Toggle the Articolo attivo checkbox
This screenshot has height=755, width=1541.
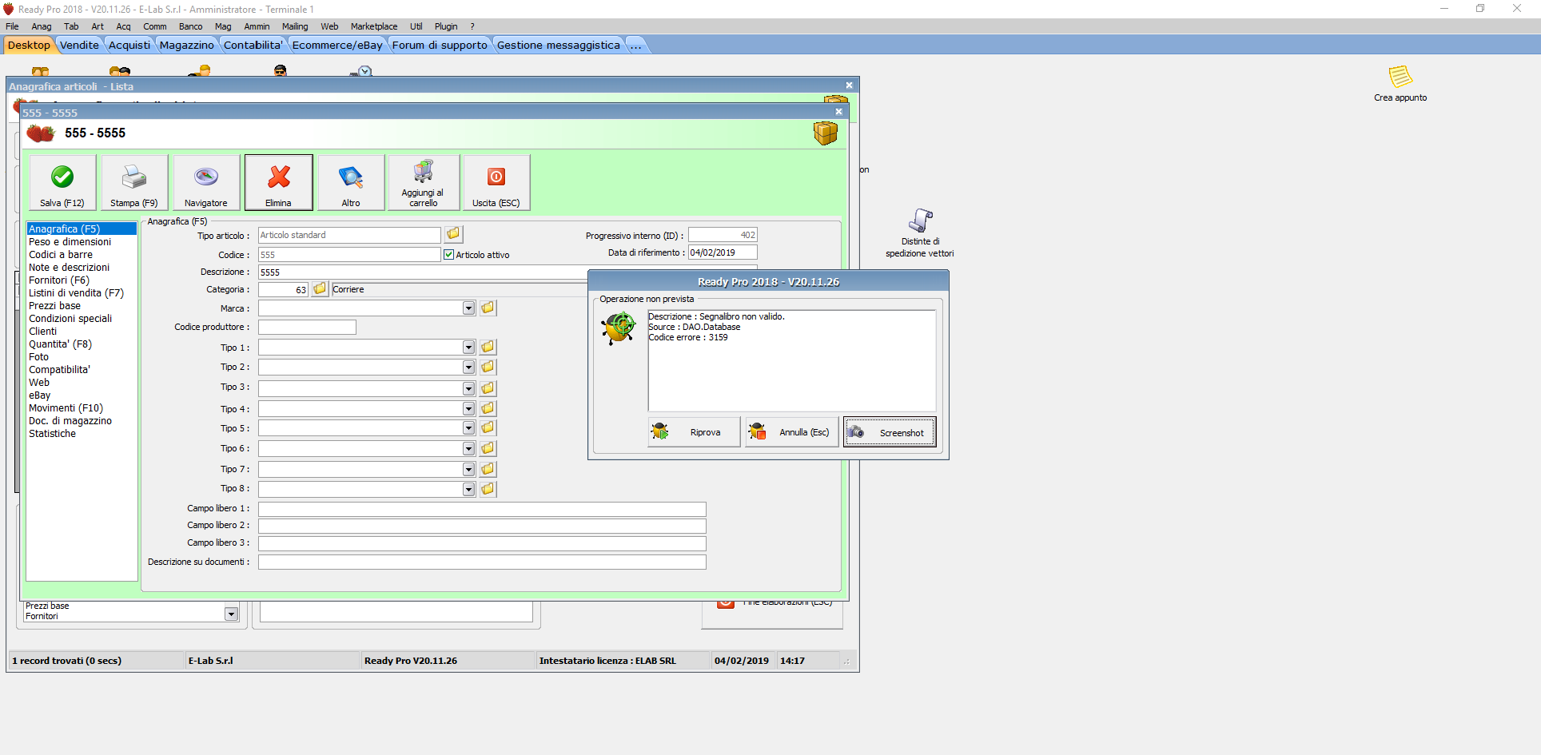coord(448,255)
